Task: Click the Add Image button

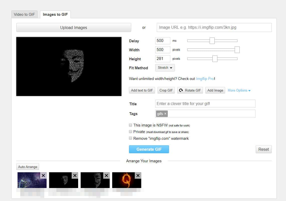Action: tap(215, 90)
